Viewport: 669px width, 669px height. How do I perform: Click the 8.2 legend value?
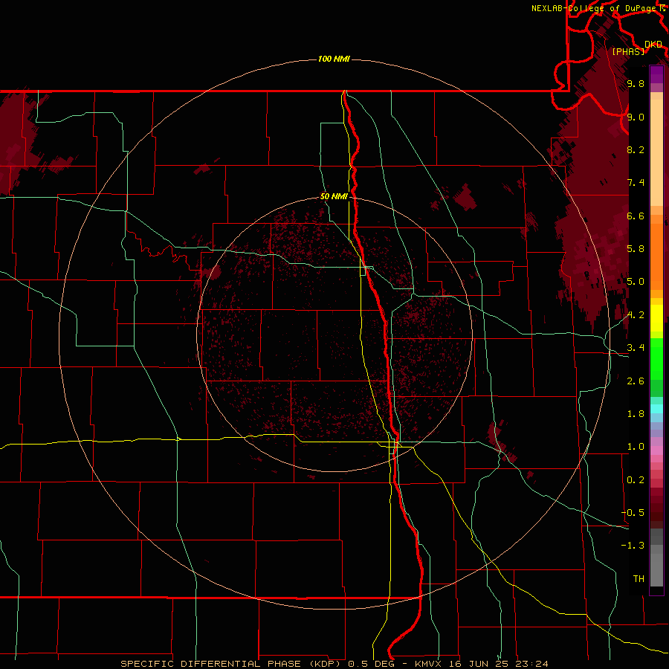[636, 149]
